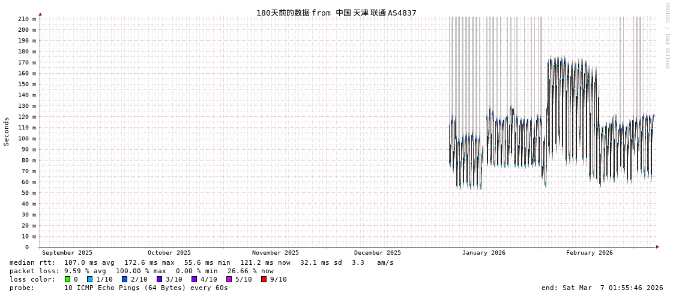This screenshot has height=296, width=673.
Task: Click the purple 3/10 loss swatch
Action: 159,279
